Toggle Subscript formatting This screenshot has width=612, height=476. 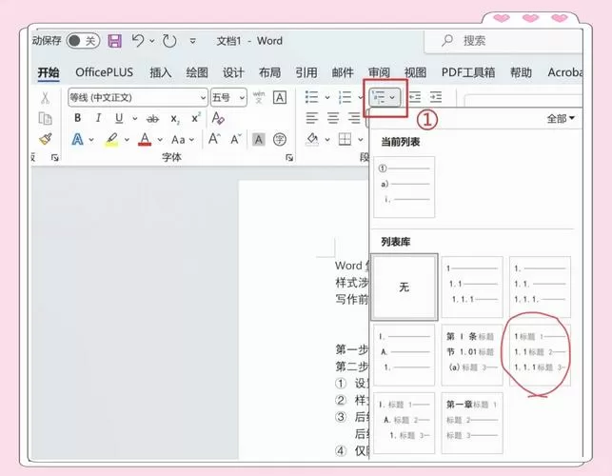pos(175,119)
